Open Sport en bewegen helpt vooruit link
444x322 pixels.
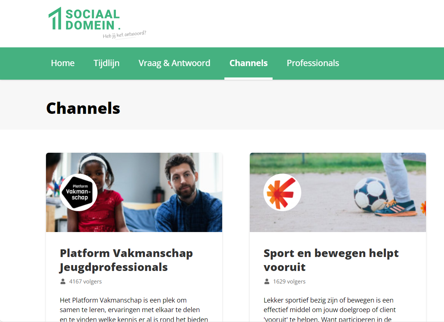(331, 260)
